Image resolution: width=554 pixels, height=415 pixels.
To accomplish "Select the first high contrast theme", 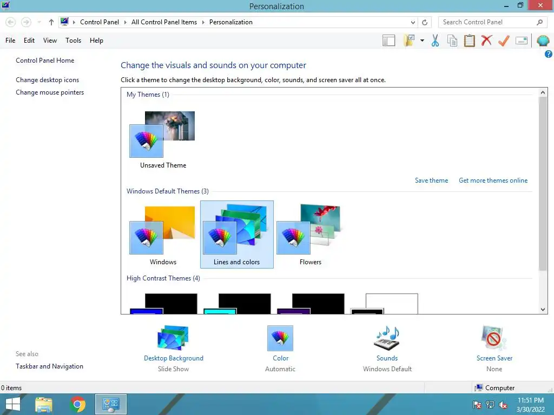I will click(163, 304).
